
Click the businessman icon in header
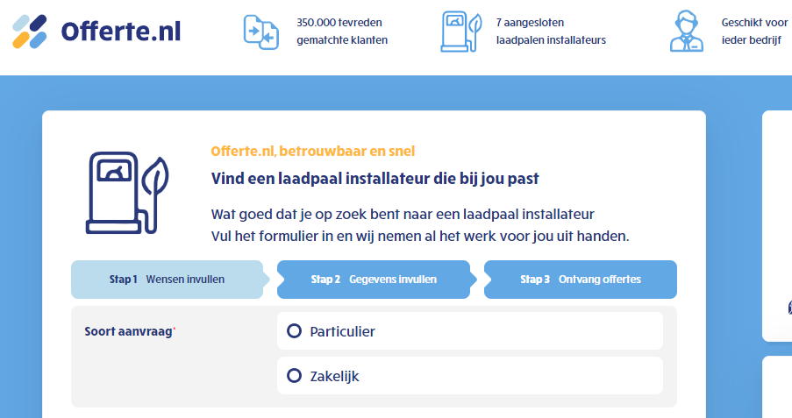click(x=687, y=32)
